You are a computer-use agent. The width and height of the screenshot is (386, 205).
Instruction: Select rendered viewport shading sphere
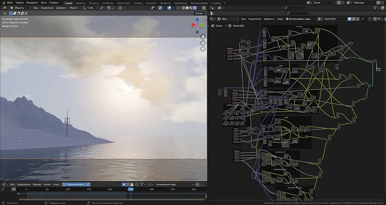pyautogui.click(x=195, y=8)
